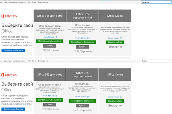Select the Office 365 для дома header, Беларусь page

coord(50,16)
